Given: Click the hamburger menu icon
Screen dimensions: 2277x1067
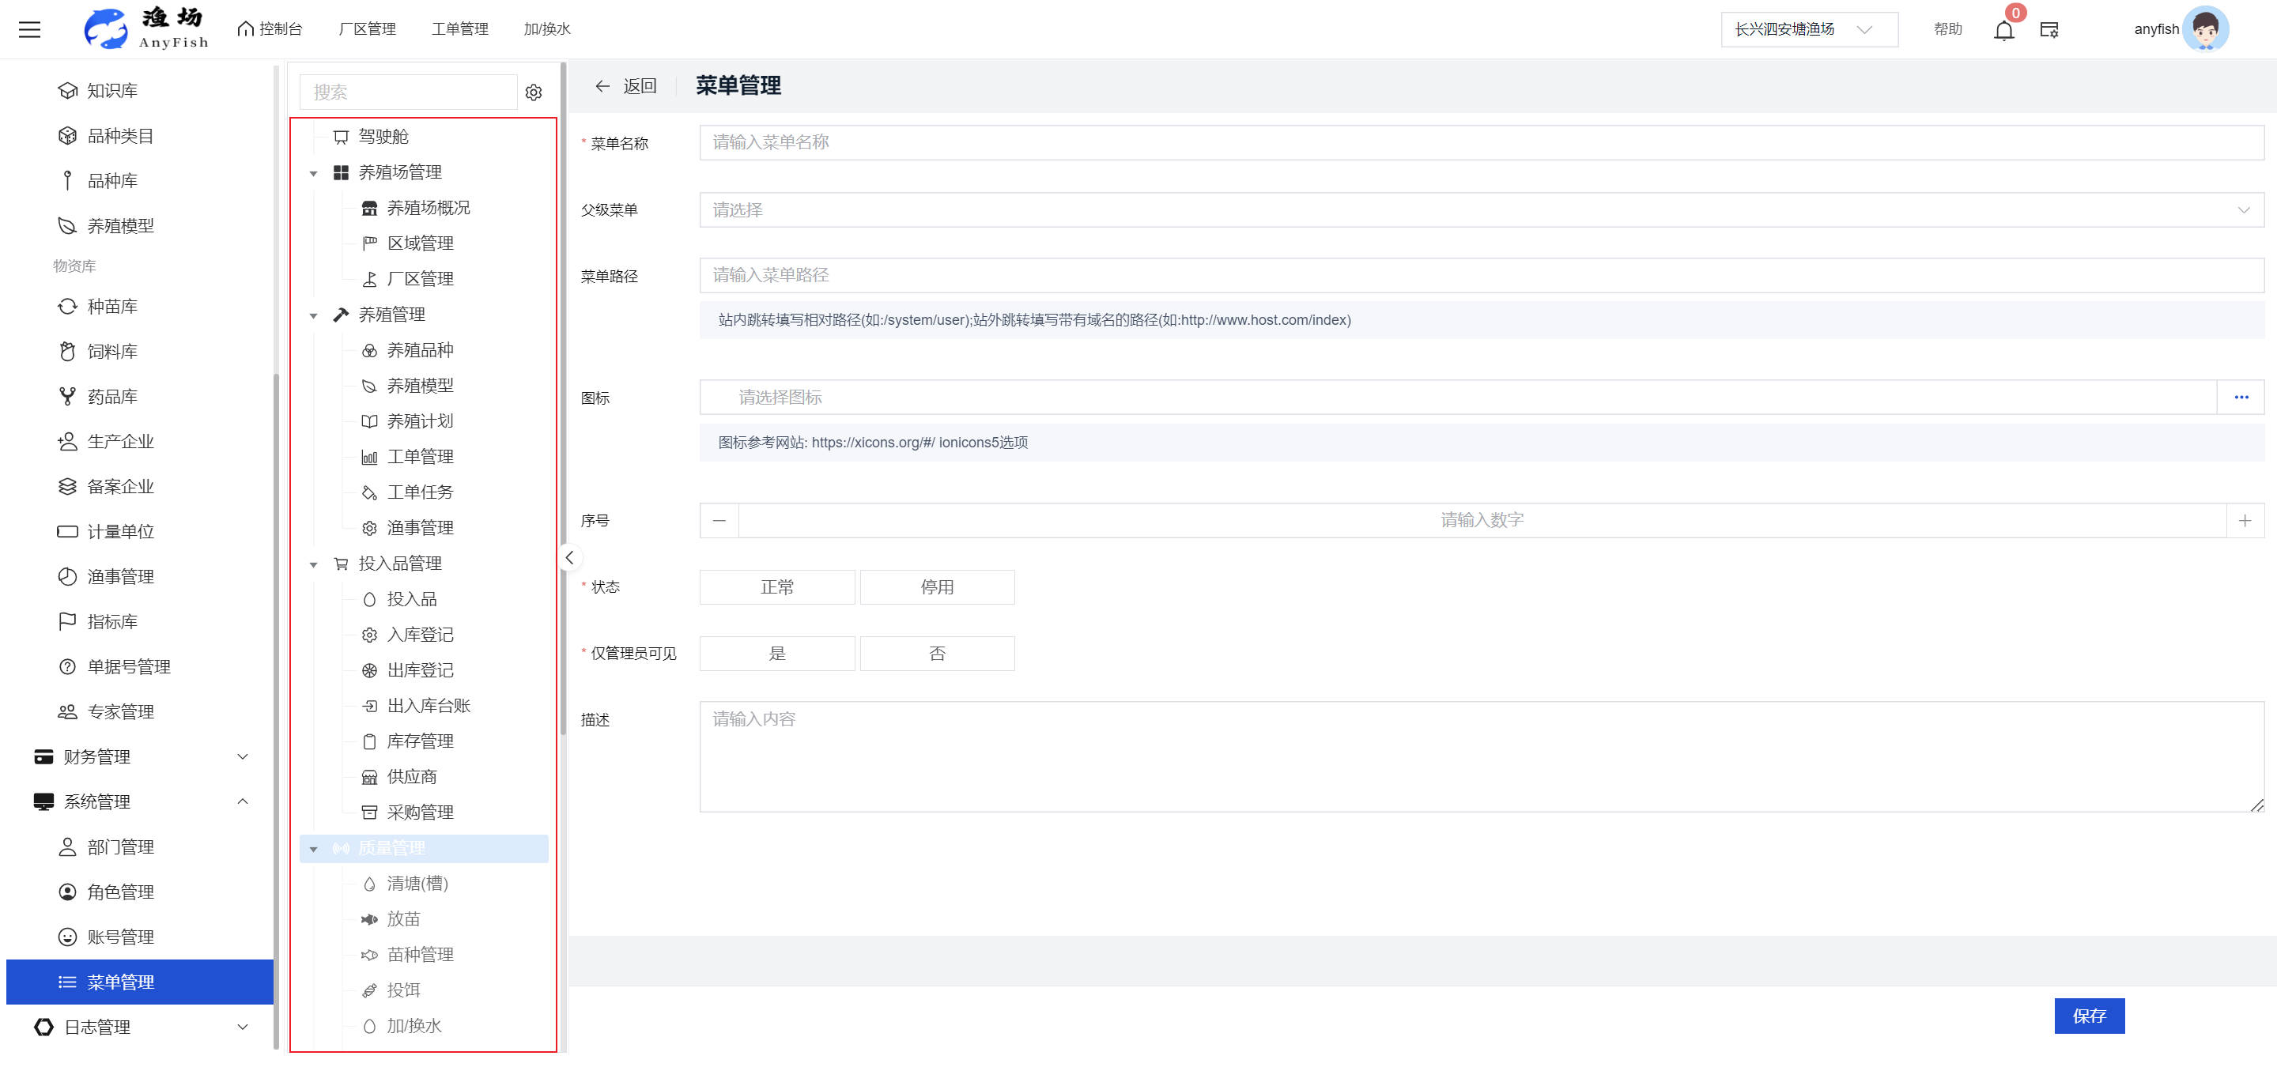Looking at the screenshot, I should [30, 29].
